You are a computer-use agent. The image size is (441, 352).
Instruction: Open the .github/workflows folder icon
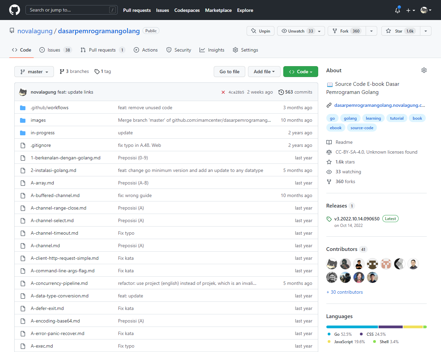(x=23, y=108)
